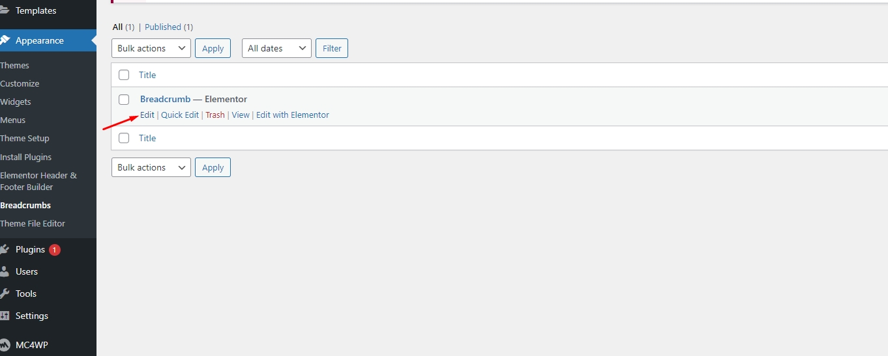This screenshot has width=888, height=356.
Task: Click Edit with Elementor link
Action: [x=292, y=115]
